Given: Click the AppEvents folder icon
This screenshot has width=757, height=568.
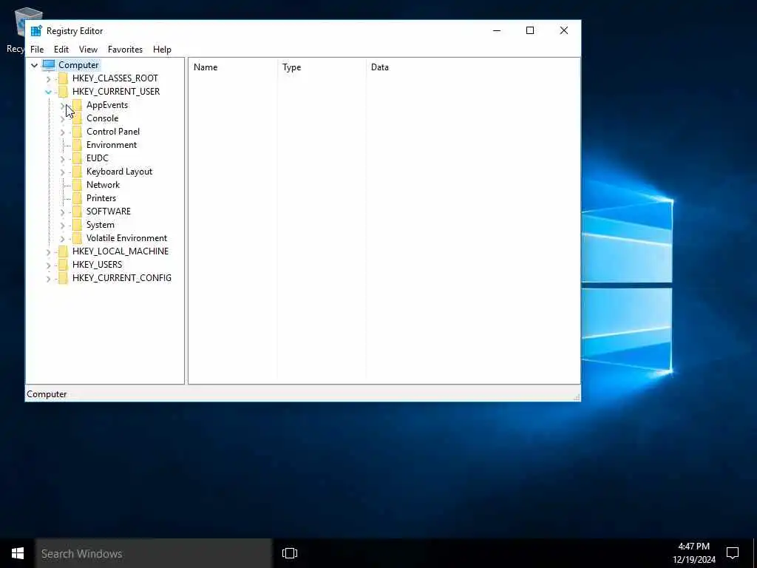Looking at the screenshot, I should point(77,105).
